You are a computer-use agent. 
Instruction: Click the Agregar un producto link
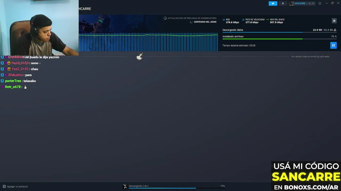click(x=17, y=186)
